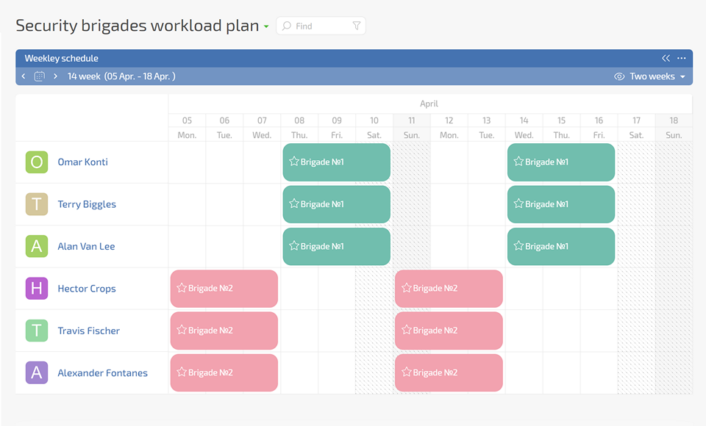Screen dimensions: 706x426
Task: Select the Weekley schedule panel tab
Action: click(x=61, y=59)
